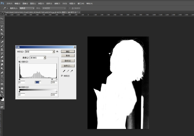Open the 通道 channel dropdown

[45, 58]
